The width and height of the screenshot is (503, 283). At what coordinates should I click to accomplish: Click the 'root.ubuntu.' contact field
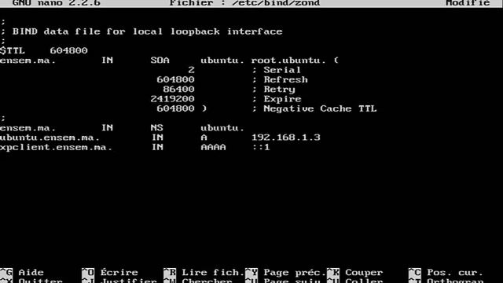point(288,61)
